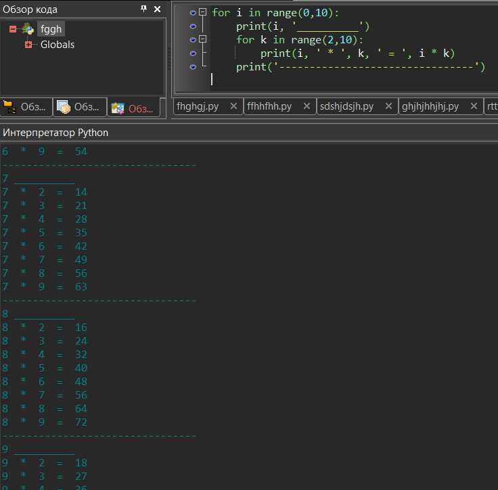Click the output line '8 * 9 = 72'

point(45,422)
